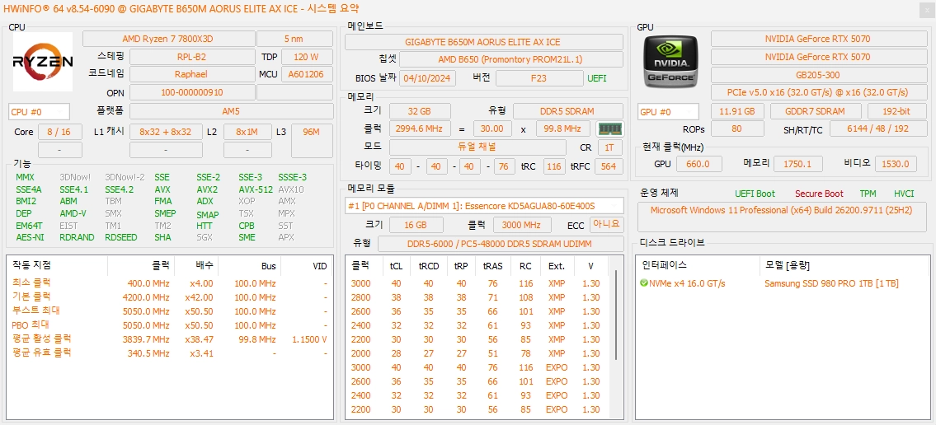Select the HVCI status label

[x=905, y=194]
